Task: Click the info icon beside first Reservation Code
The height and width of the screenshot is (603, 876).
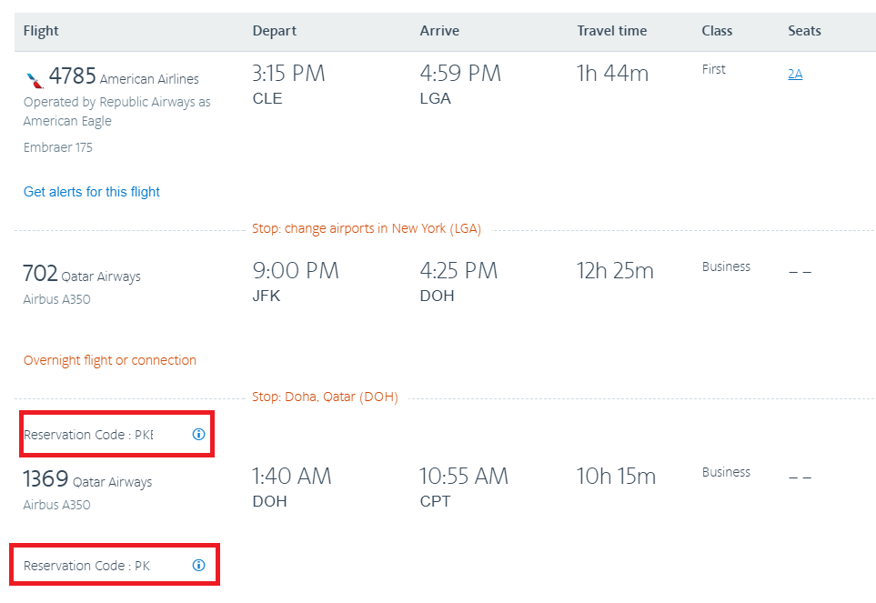Action: click(x=199, y=435)
